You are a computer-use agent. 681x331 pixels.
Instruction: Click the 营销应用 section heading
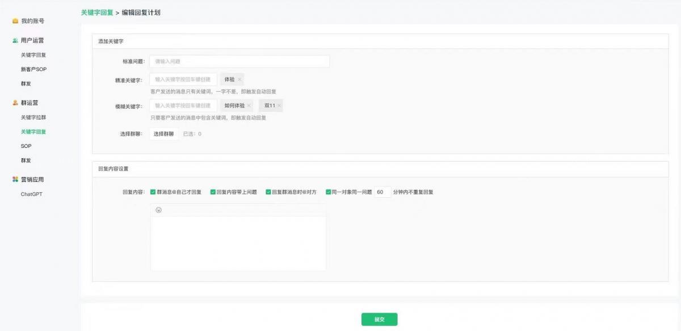click(32, 180)
